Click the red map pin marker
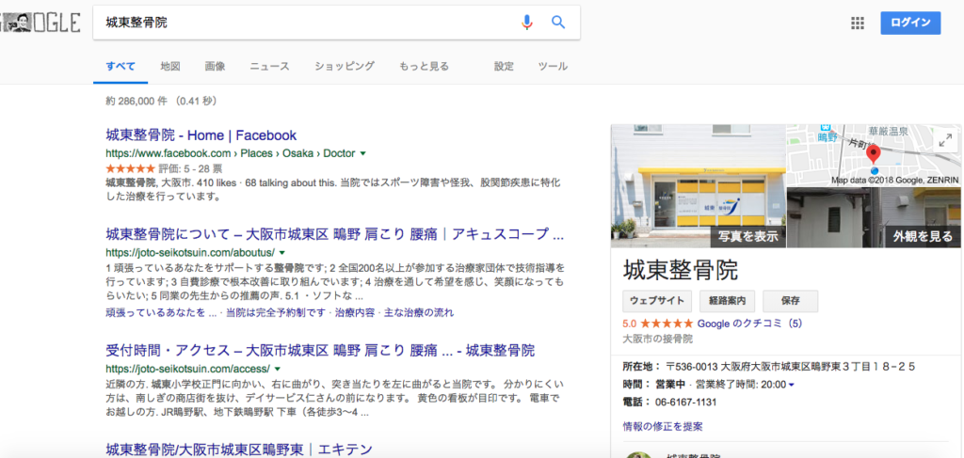Viewport: 964px width, 458px height. coord(874,155)
